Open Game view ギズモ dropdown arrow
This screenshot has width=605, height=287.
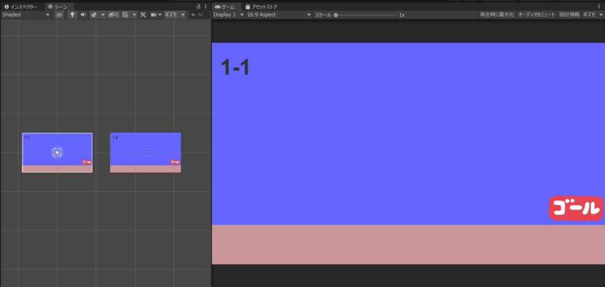pos(600,15)
